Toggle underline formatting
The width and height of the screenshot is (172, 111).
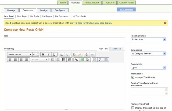54,54
